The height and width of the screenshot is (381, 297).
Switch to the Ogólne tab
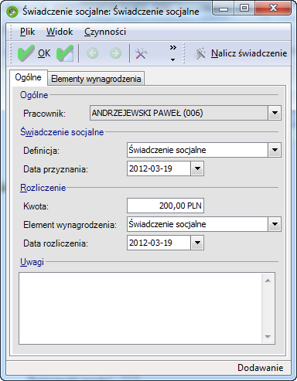[28, 77]
